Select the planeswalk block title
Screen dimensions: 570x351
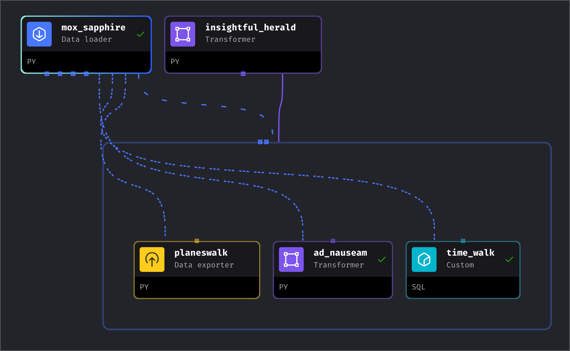point(201,253)
